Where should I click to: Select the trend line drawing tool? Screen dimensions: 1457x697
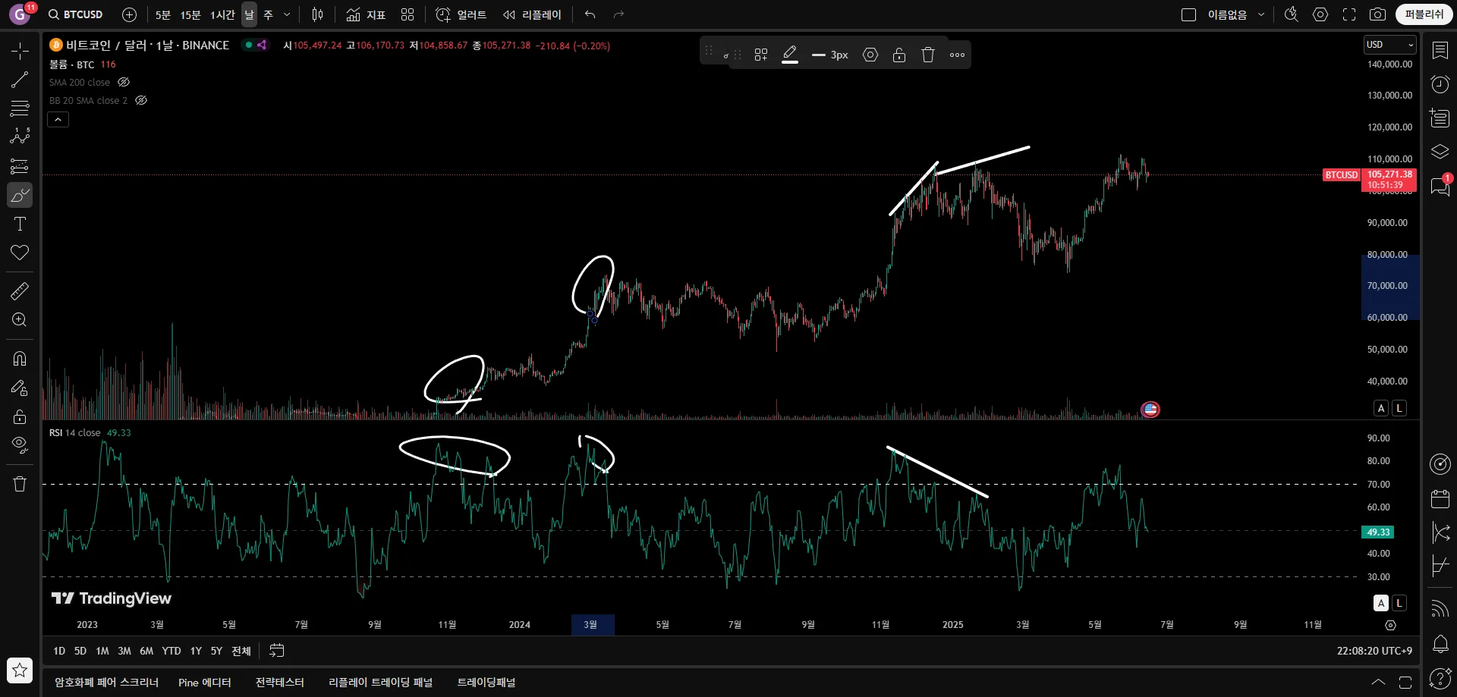pos(20,80)
